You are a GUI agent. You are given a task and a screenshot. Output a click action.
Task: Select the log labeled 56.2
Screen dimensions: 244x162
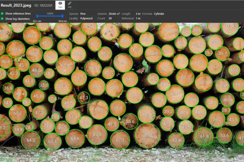tap(217, 119)
